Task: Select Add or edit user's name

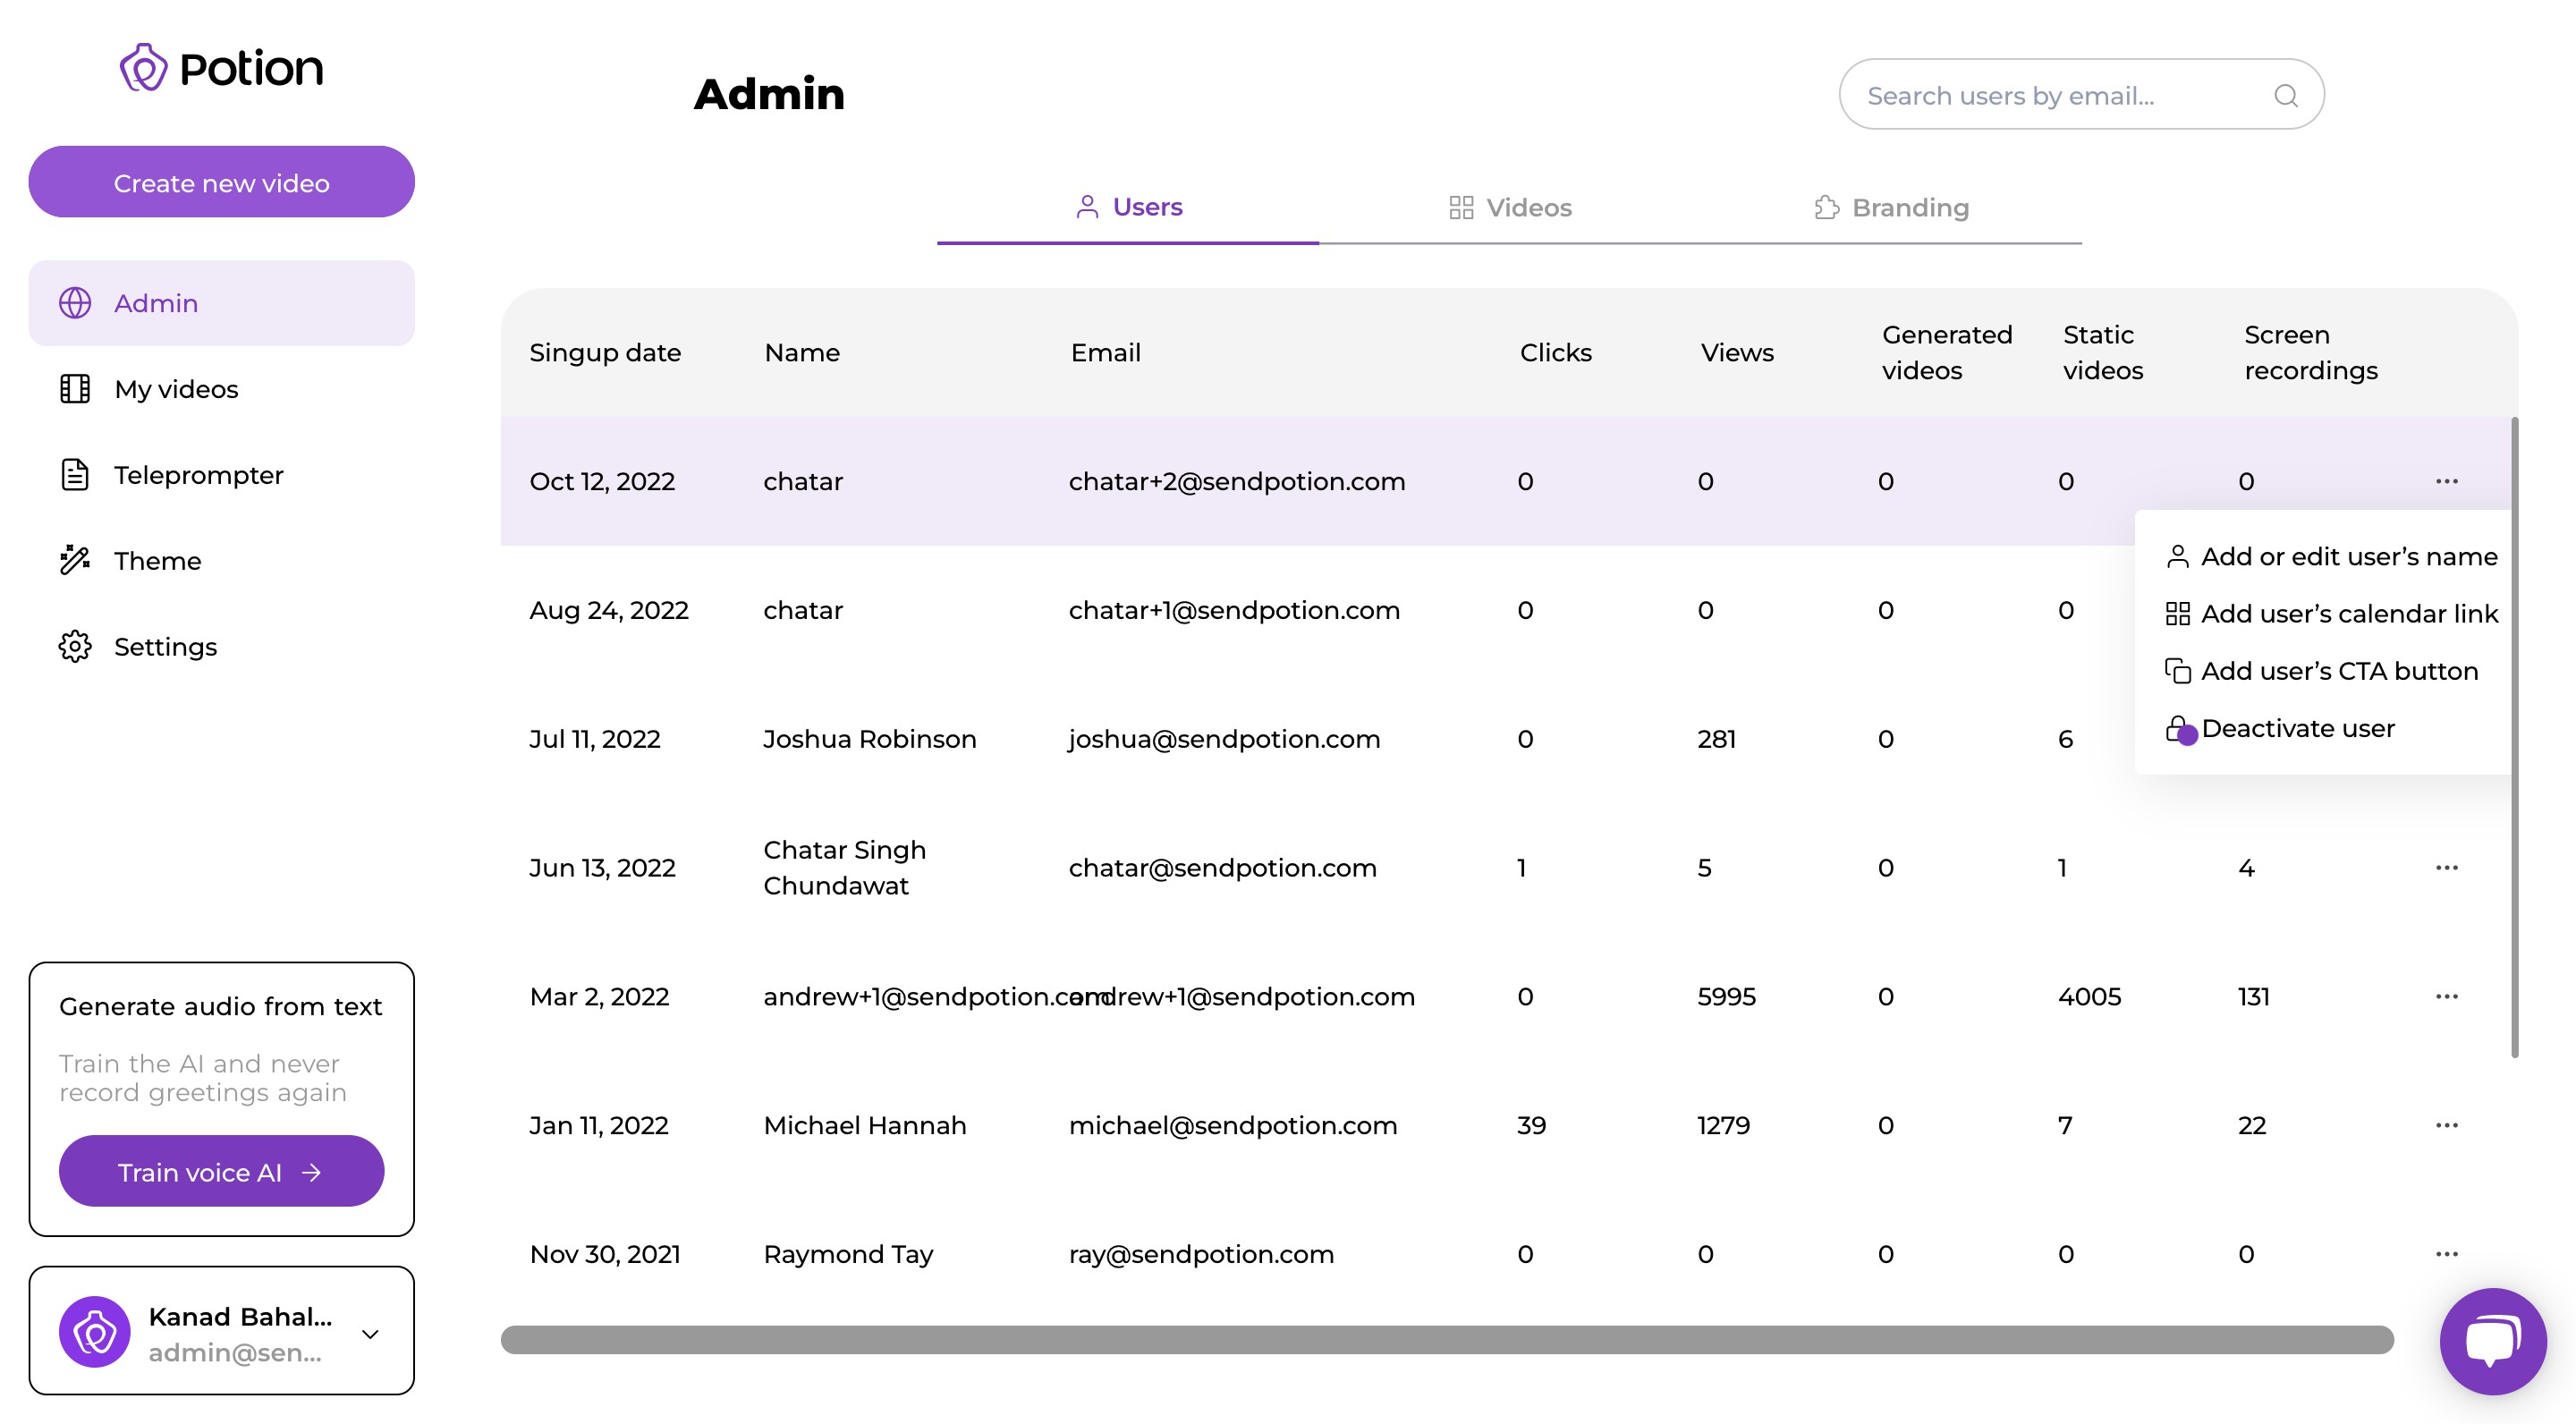Action: coord(2330,557)
